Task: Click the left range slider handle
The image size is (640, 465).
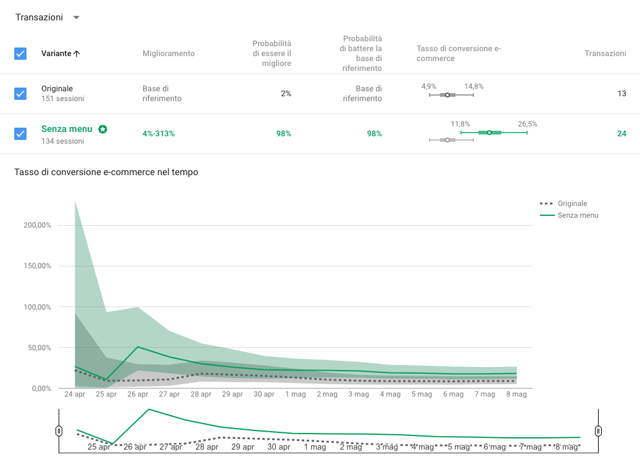Action: point(59,430)
